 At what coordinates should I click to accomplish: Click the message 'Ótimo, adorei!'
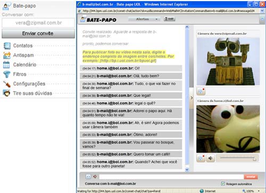tap(131, 135)
